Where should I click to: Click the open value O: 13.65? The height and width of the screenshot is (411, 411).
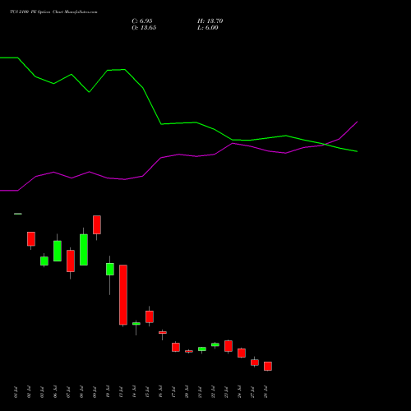point(144,27)
